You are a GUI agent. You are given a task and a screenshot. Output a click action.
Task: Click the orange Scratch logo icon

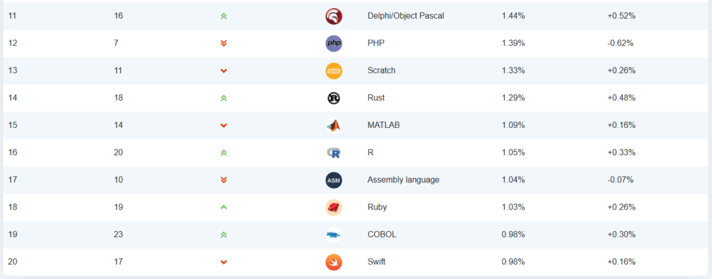tap(334, 71)
